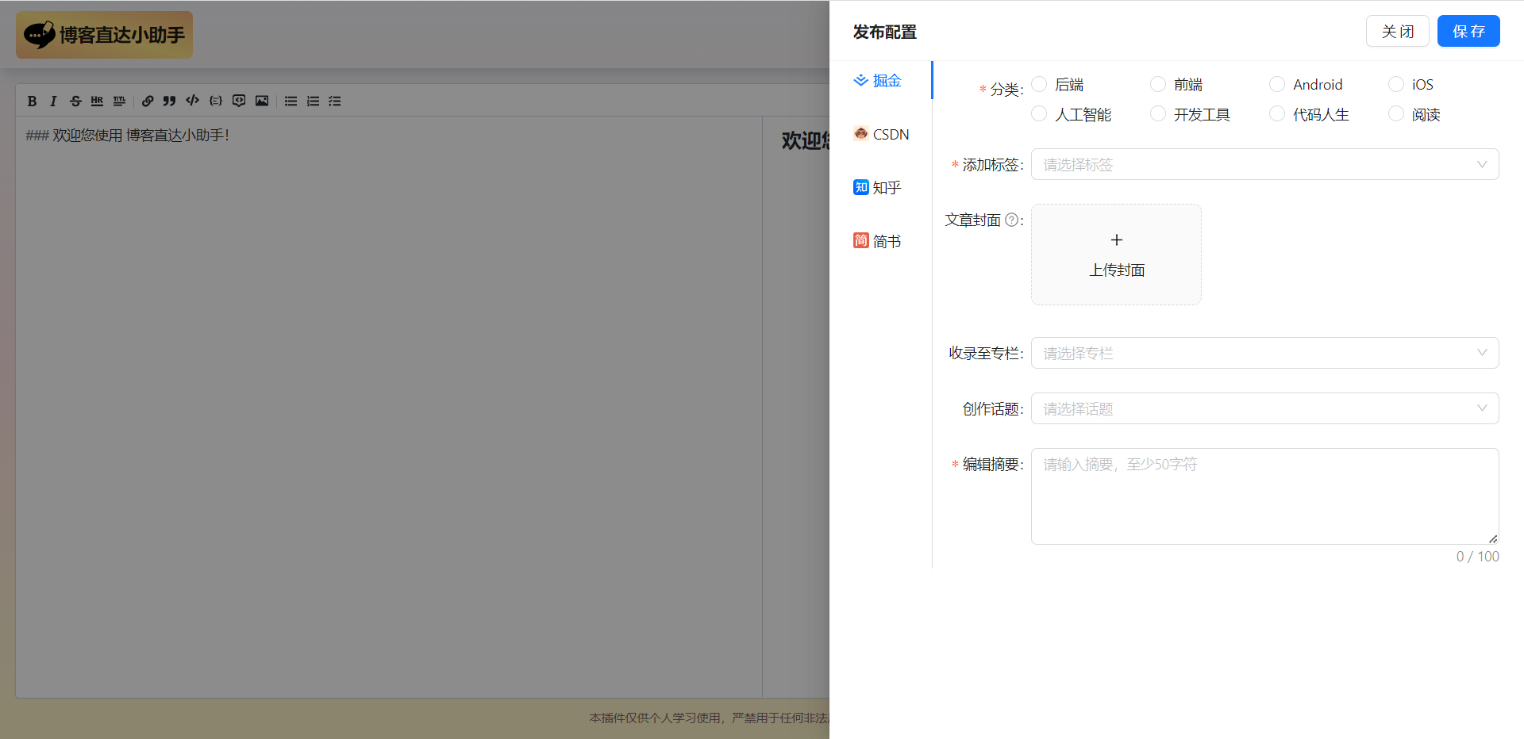Insert an image via the picture icon
The height and width of the screenshot is (739, 1524).
click(x=262, y=101)
